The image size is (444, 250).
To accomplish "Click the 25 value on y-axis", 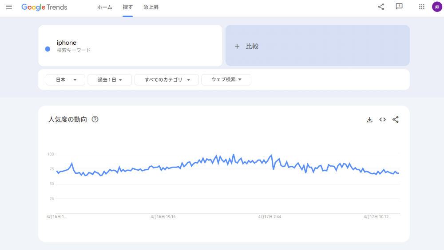I will point(52,199).
